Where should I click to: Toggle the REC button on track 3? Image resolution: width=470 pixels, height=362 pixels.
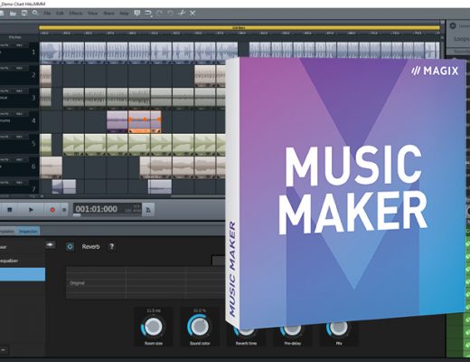coord(19,90)
